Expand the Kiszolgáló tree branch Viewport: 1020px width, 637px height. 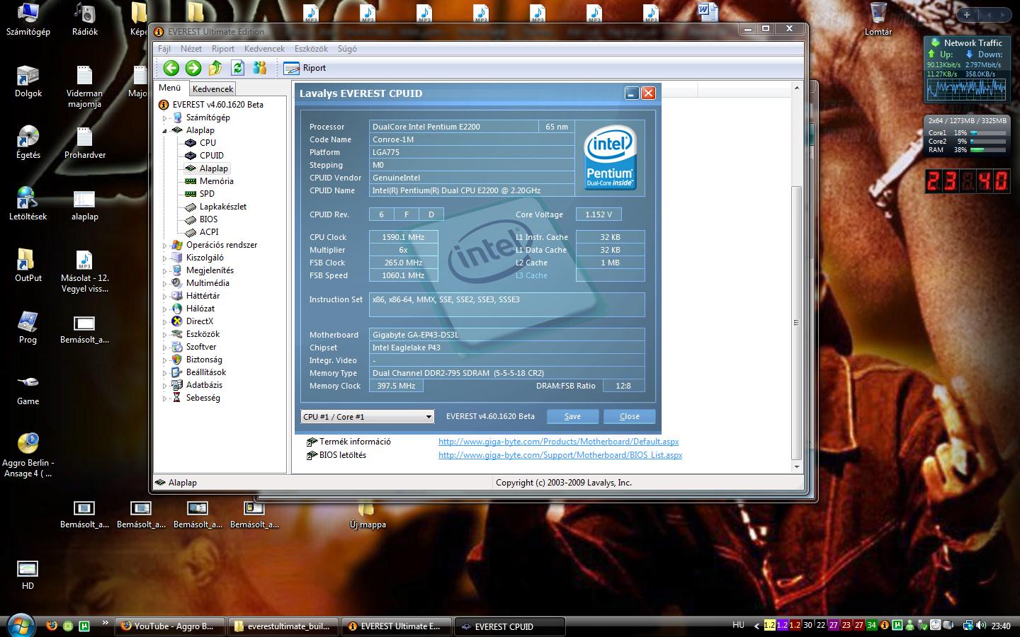(165, 258)
